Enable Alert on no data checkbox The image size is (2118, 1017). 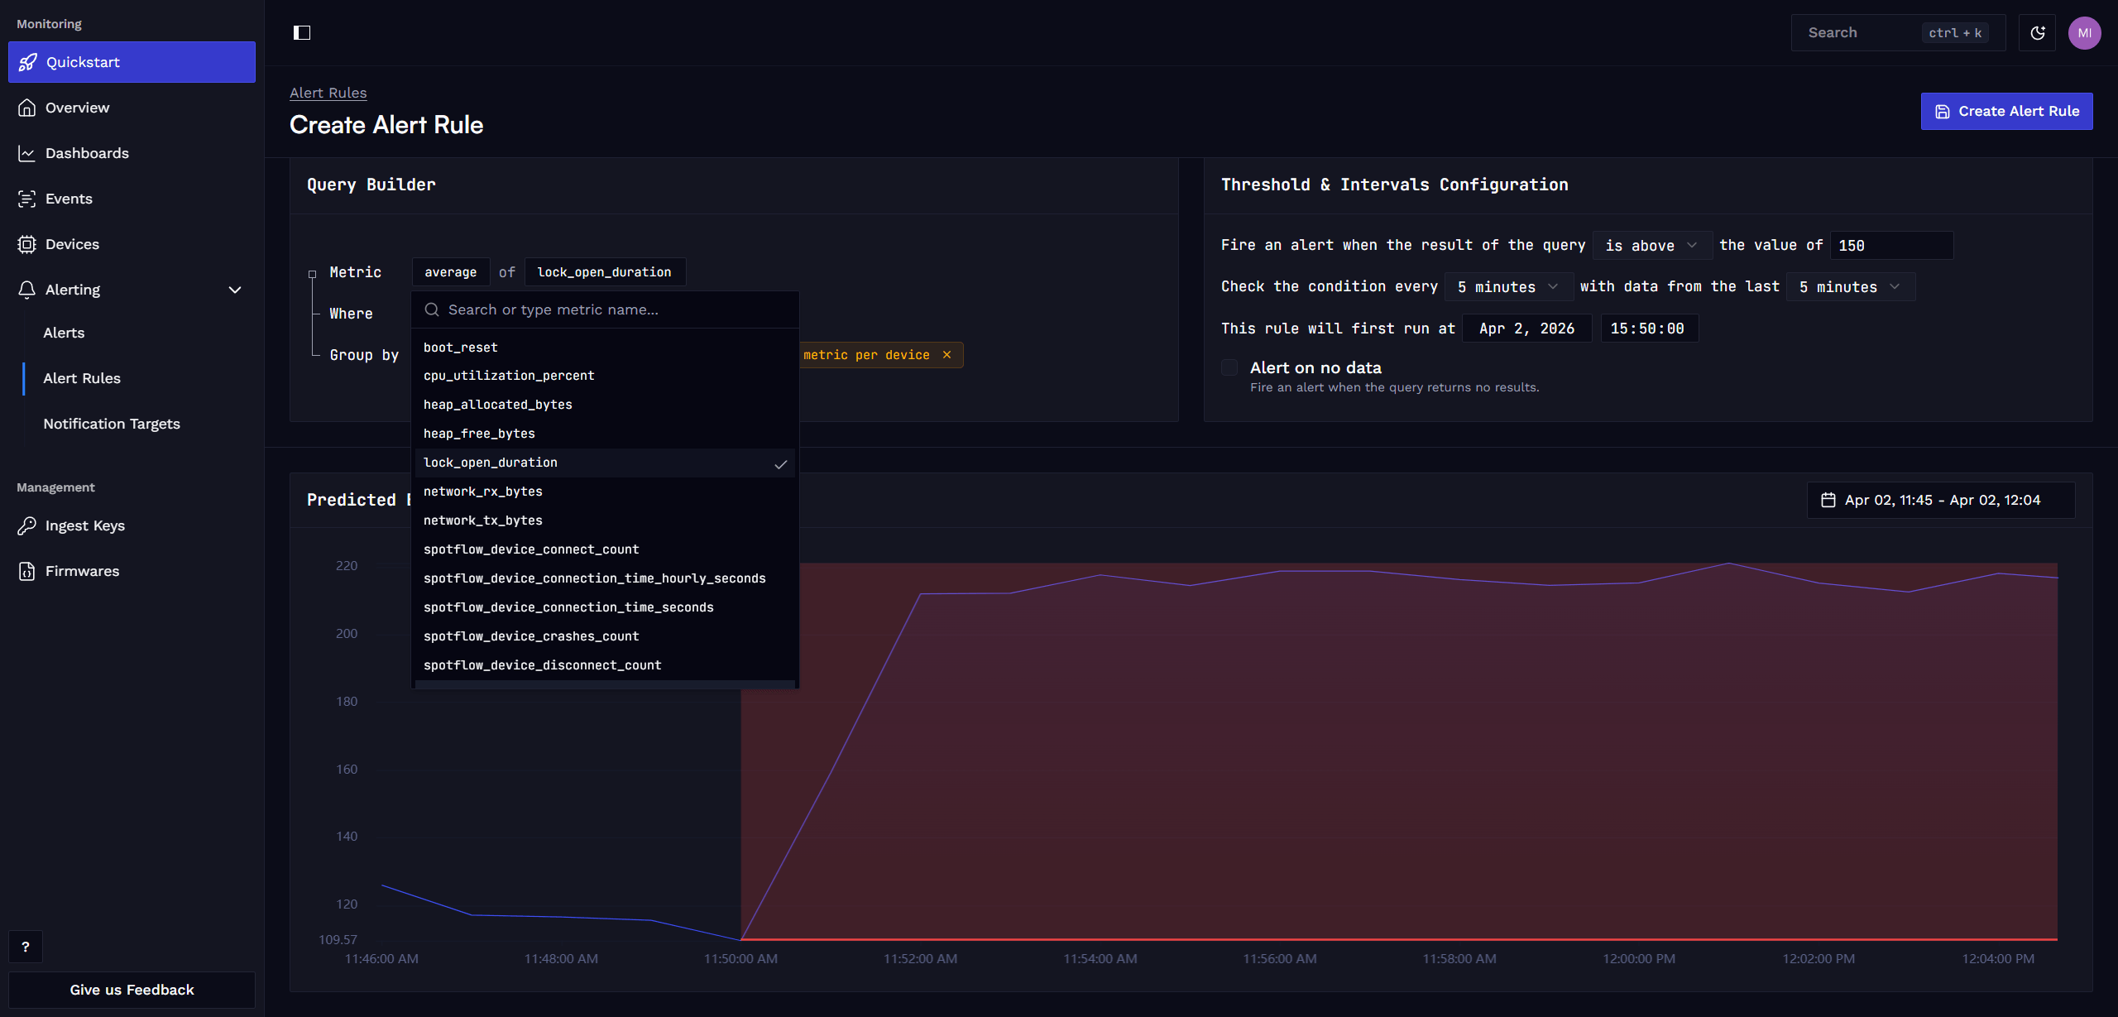[1229, 367]
